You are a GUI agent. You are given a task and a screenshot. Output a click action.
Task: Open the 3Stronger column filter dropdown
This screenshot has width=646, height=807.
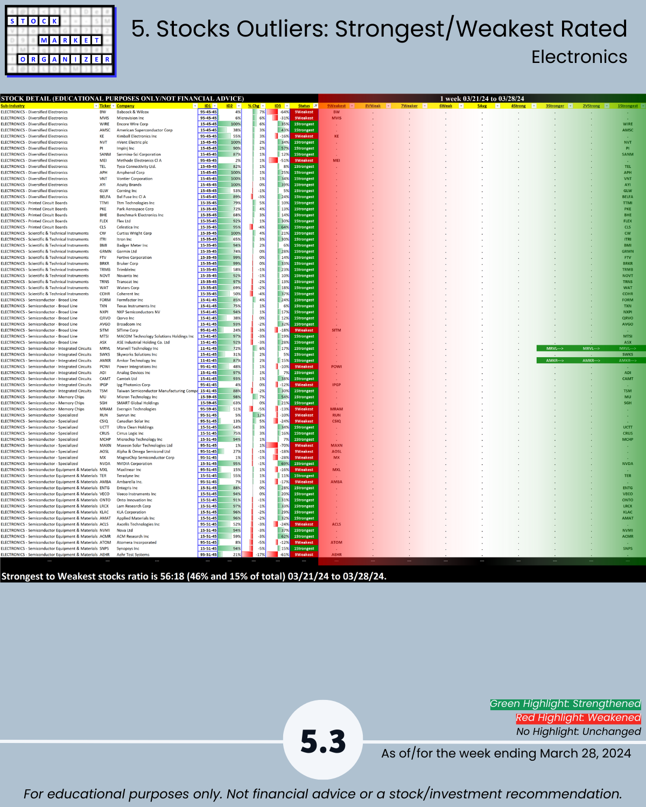coord(570,106)
